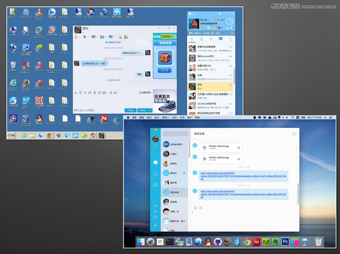Viewport: 340px width, 254px height.
Task: Expand the send file dropdown arrow
Action: pyautogui.click(x=106, y=37)
